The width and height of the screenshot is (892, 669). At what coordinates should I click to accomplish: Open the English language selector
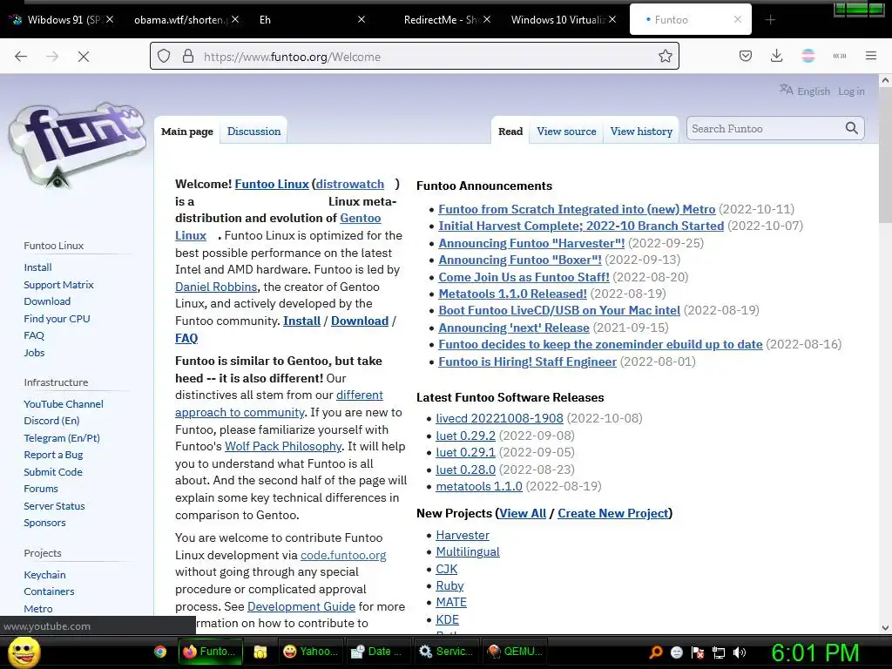pos(814,91)
